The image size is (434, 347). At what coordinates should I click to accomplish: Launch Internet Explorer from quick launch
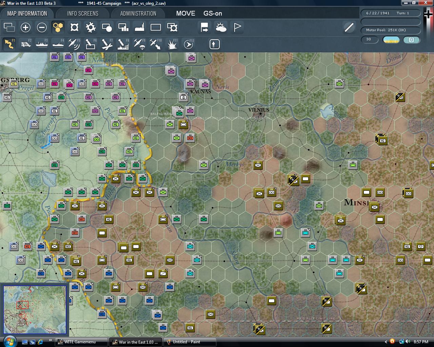(40, 342)
